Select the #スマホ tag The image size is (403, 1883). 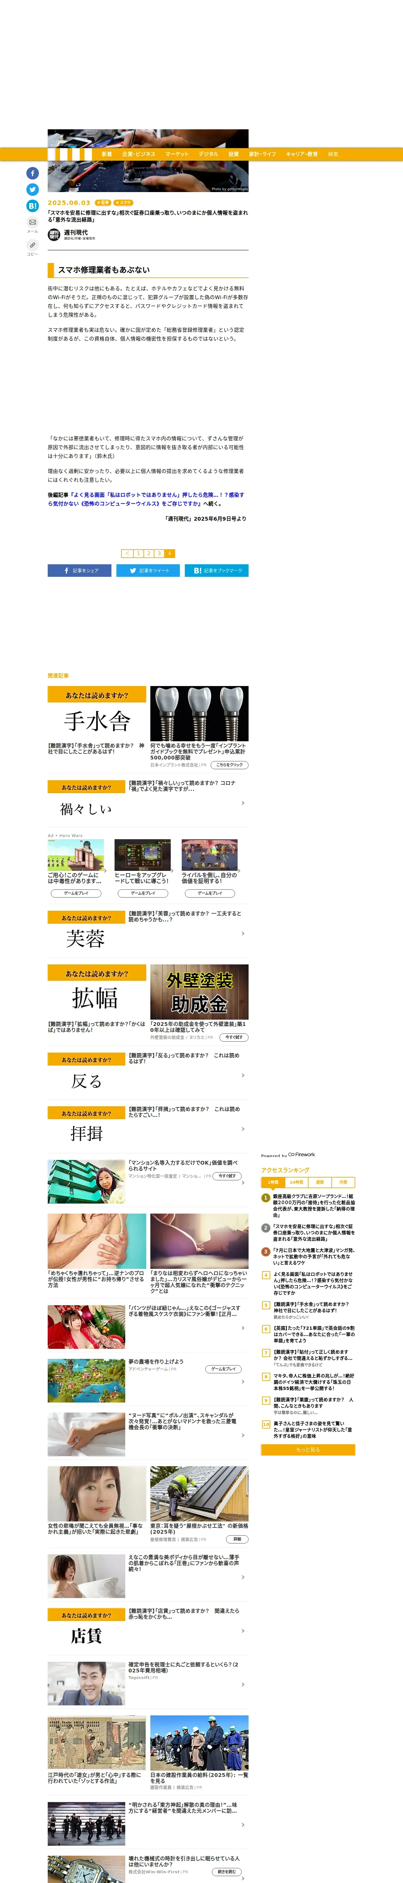(124, 202)
